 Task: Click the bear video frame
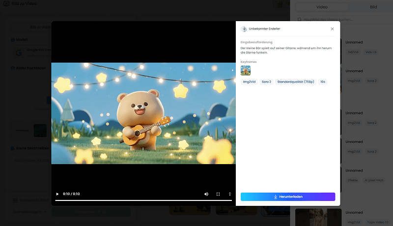pos(143,113)
